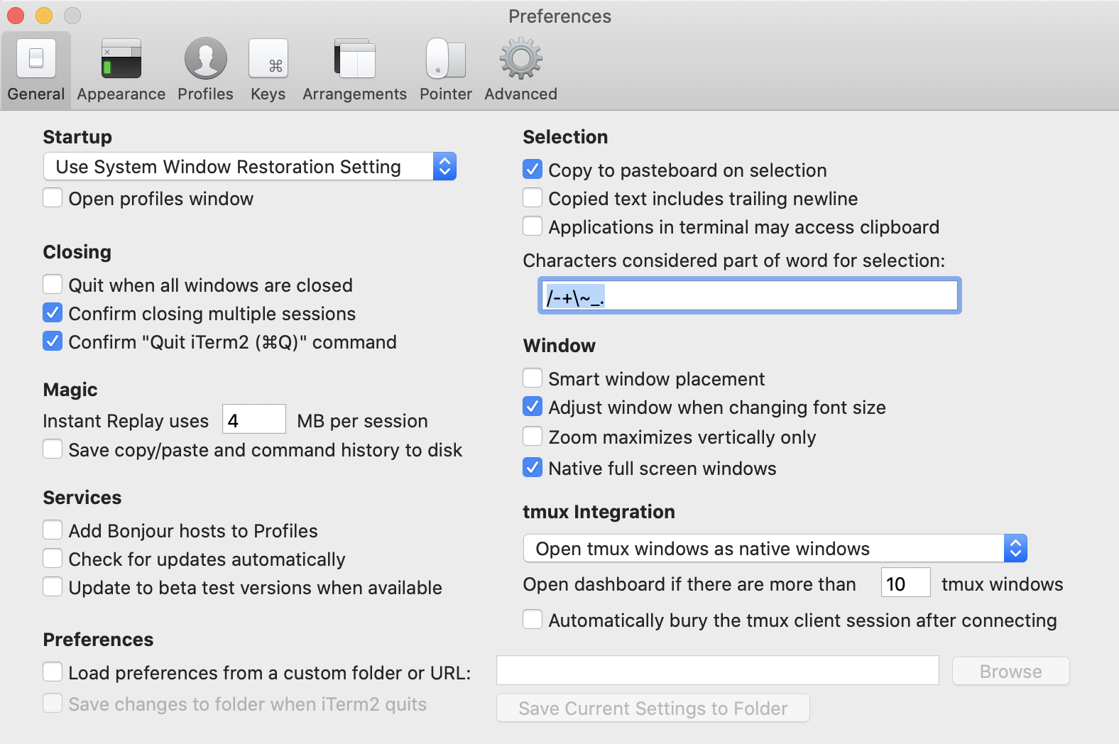Click the custom preferences folder URL field
Screen dimensions: 1119x744
pyautogui.click(x=718, y=671)
